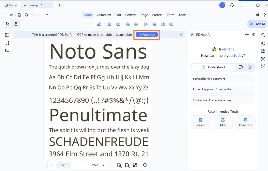The image size is (268, 171).
Task: Switch to the Tools tab
Action: coord(182,15)
